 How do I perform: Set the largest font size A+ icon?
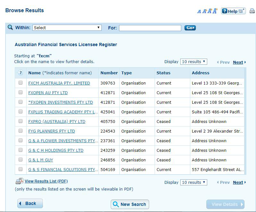point(215,11)
